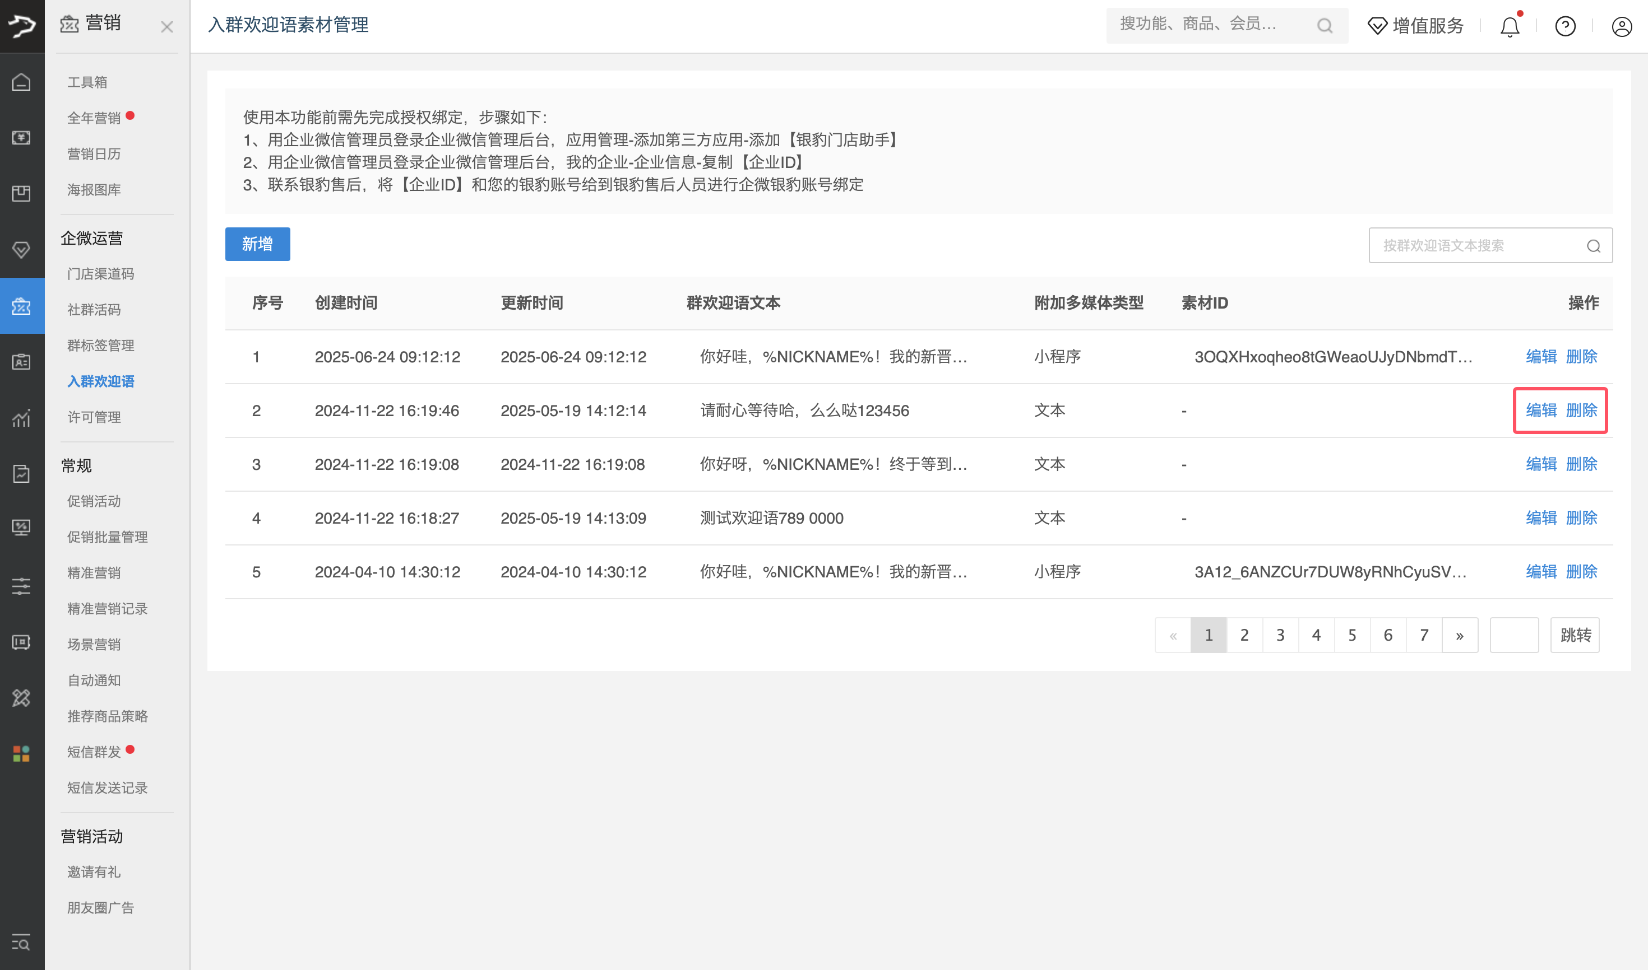Open the monitor percent icon in rail
This screenshot has width=1648, height=970.
click(22, 528)
